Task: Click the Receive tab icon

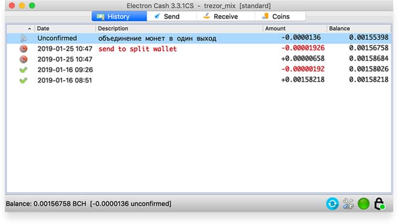Action: (x=207, y=16)
